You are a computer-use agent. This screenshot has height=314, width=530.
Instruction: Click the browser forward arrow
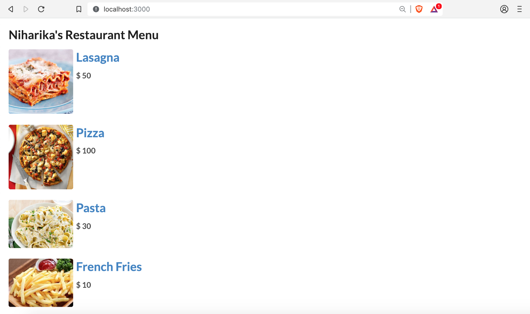[x=26, y=9]
